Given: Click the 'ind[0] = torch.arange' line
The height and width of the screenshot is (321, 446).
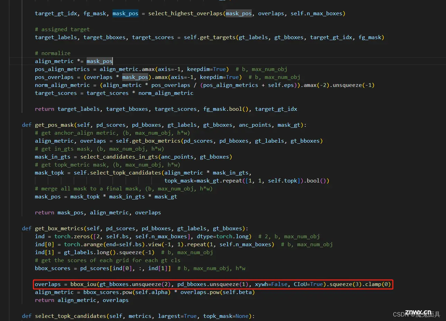Looking at the screenshot, I should tap(184, 244).
